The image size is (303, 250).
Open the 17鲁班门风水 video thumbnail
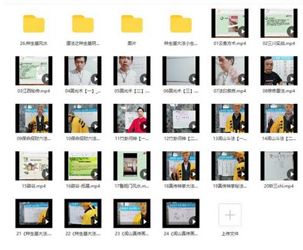(132, 166)
